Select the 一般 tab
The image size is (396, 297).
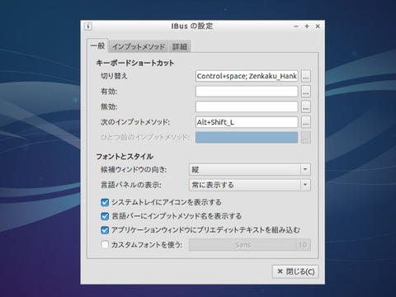coord(97,45)
